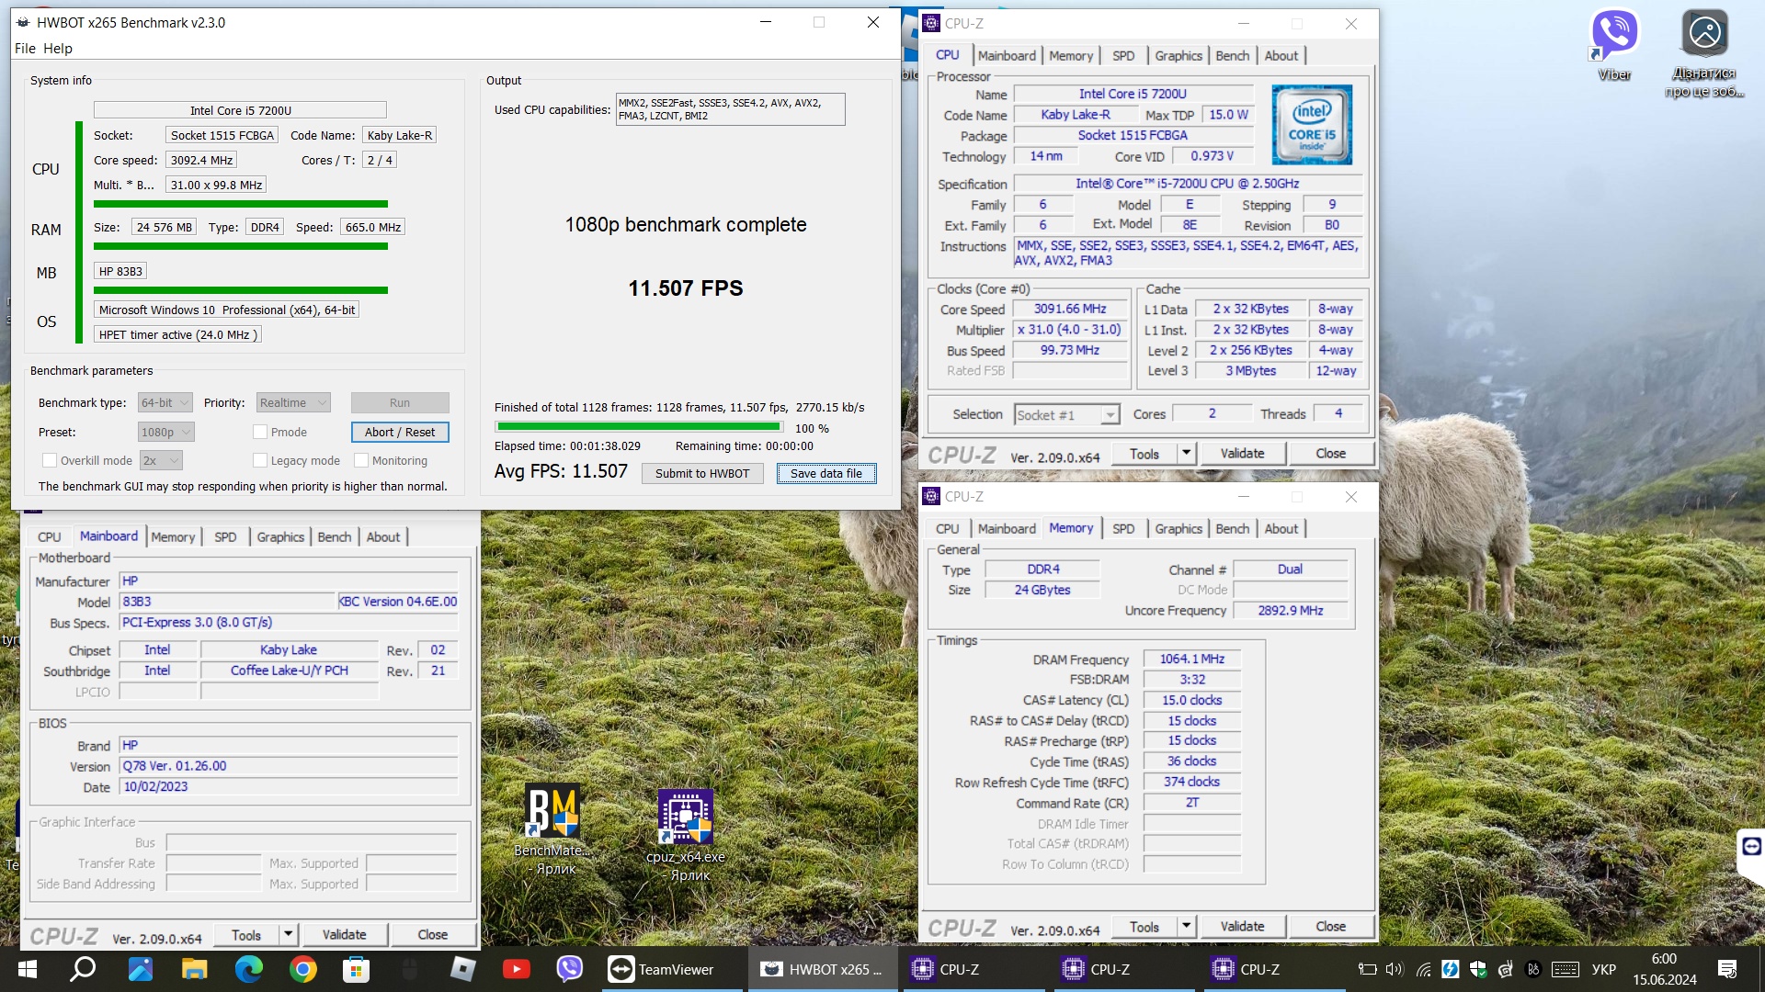Open the Socket #1 selection dropdown
Screen dimensions: 1765x992
(1066, 415)
